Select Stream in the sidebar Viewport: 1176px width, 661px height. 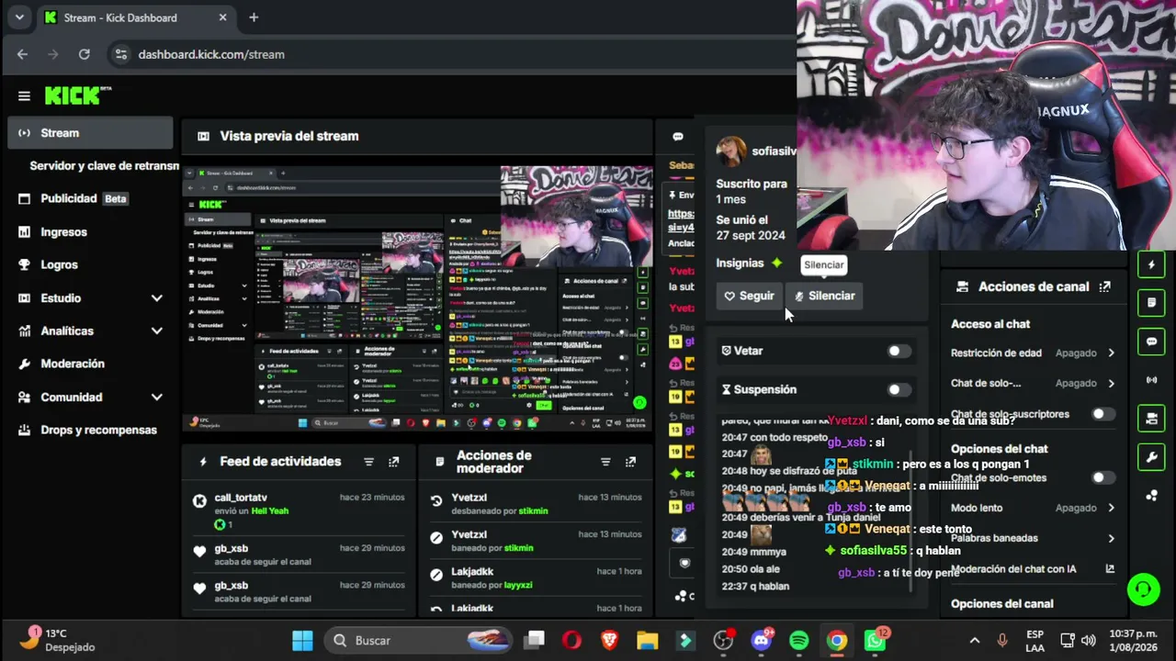(x=91, y=133)
